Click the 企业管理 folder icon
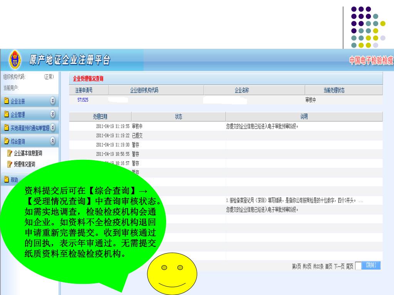 pos(7,114)
